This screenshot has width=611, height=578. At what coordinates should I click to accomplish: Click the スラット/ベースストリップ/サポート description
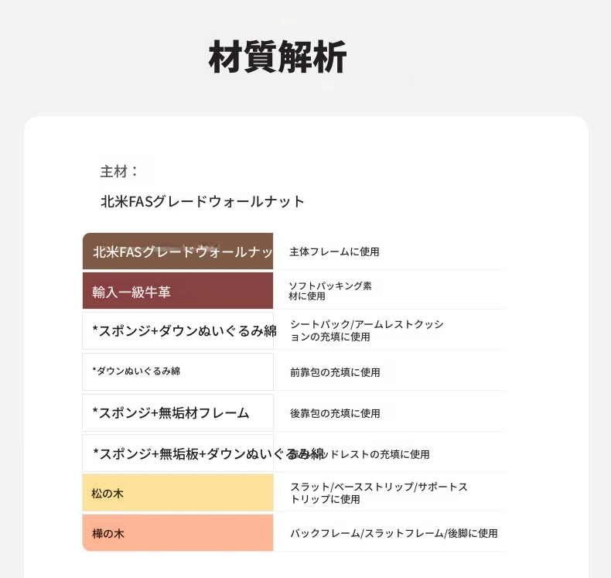pos(379,493)
